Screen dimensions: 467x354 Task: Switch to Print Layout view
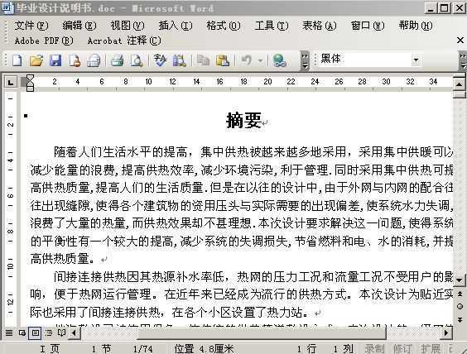pyautogui.click(x=35, y=332)
